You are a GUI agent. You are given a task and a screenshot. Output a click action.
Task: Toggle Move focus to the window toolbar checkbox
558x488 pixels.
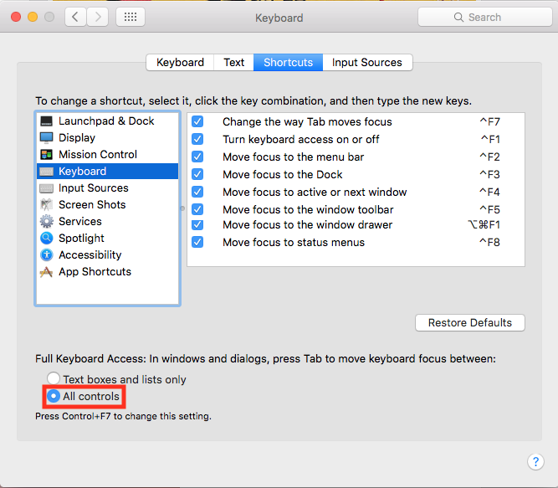(x=197, y=209)
